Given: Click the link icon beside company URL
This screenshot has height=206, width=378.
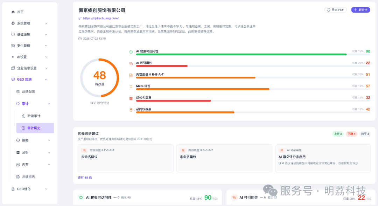Looking at the screenshot, I should pyautogui.click(x=80, y=18).
